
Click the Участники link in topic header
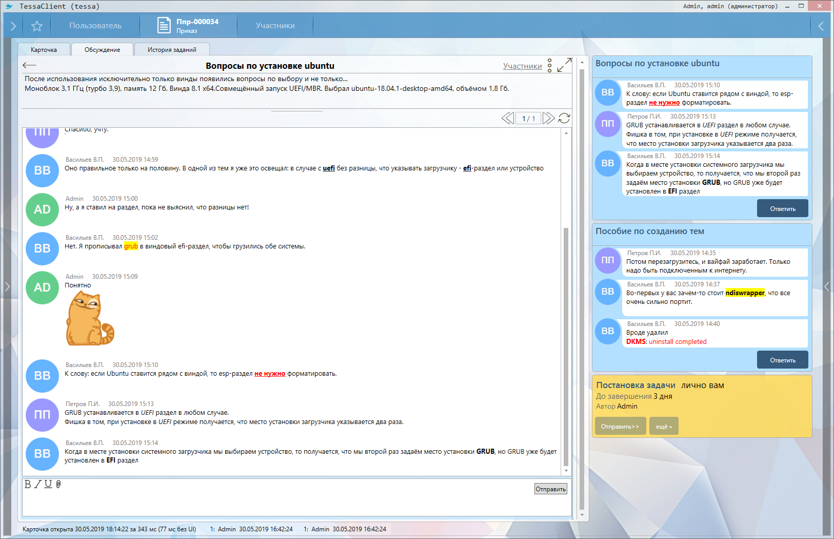coord(522,66)
